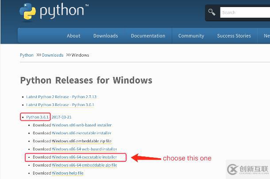Download Windows x86-64 executable installer
The width and height of the screenshot is (270, 179).
click(x=85, y=157)
